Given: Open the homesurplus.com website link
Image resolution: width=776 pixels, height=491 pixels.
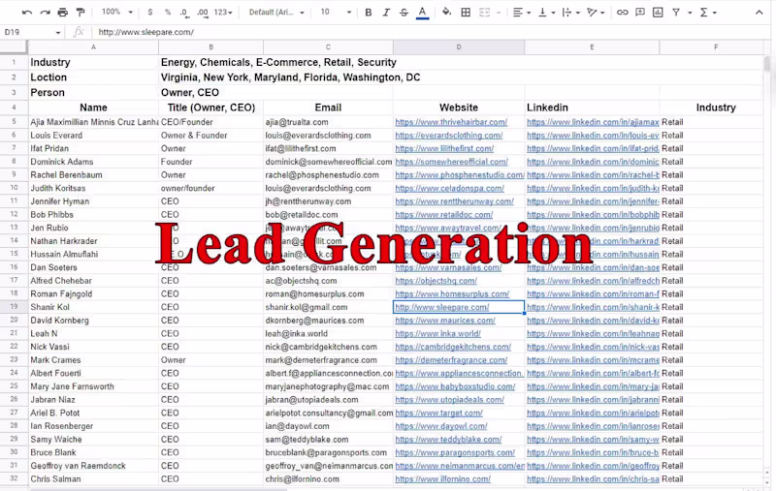Looking at the screenshot, I should pos(452,293).
